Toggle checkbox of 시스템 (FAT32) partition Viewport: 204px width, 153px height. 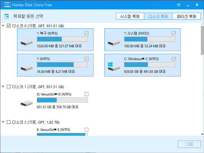pyautogui.click(x=174, y=33)
